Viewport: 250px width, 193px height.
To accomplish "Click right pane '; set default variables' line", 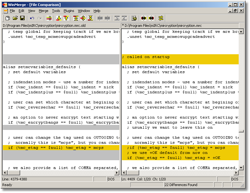I will point(156,72).
